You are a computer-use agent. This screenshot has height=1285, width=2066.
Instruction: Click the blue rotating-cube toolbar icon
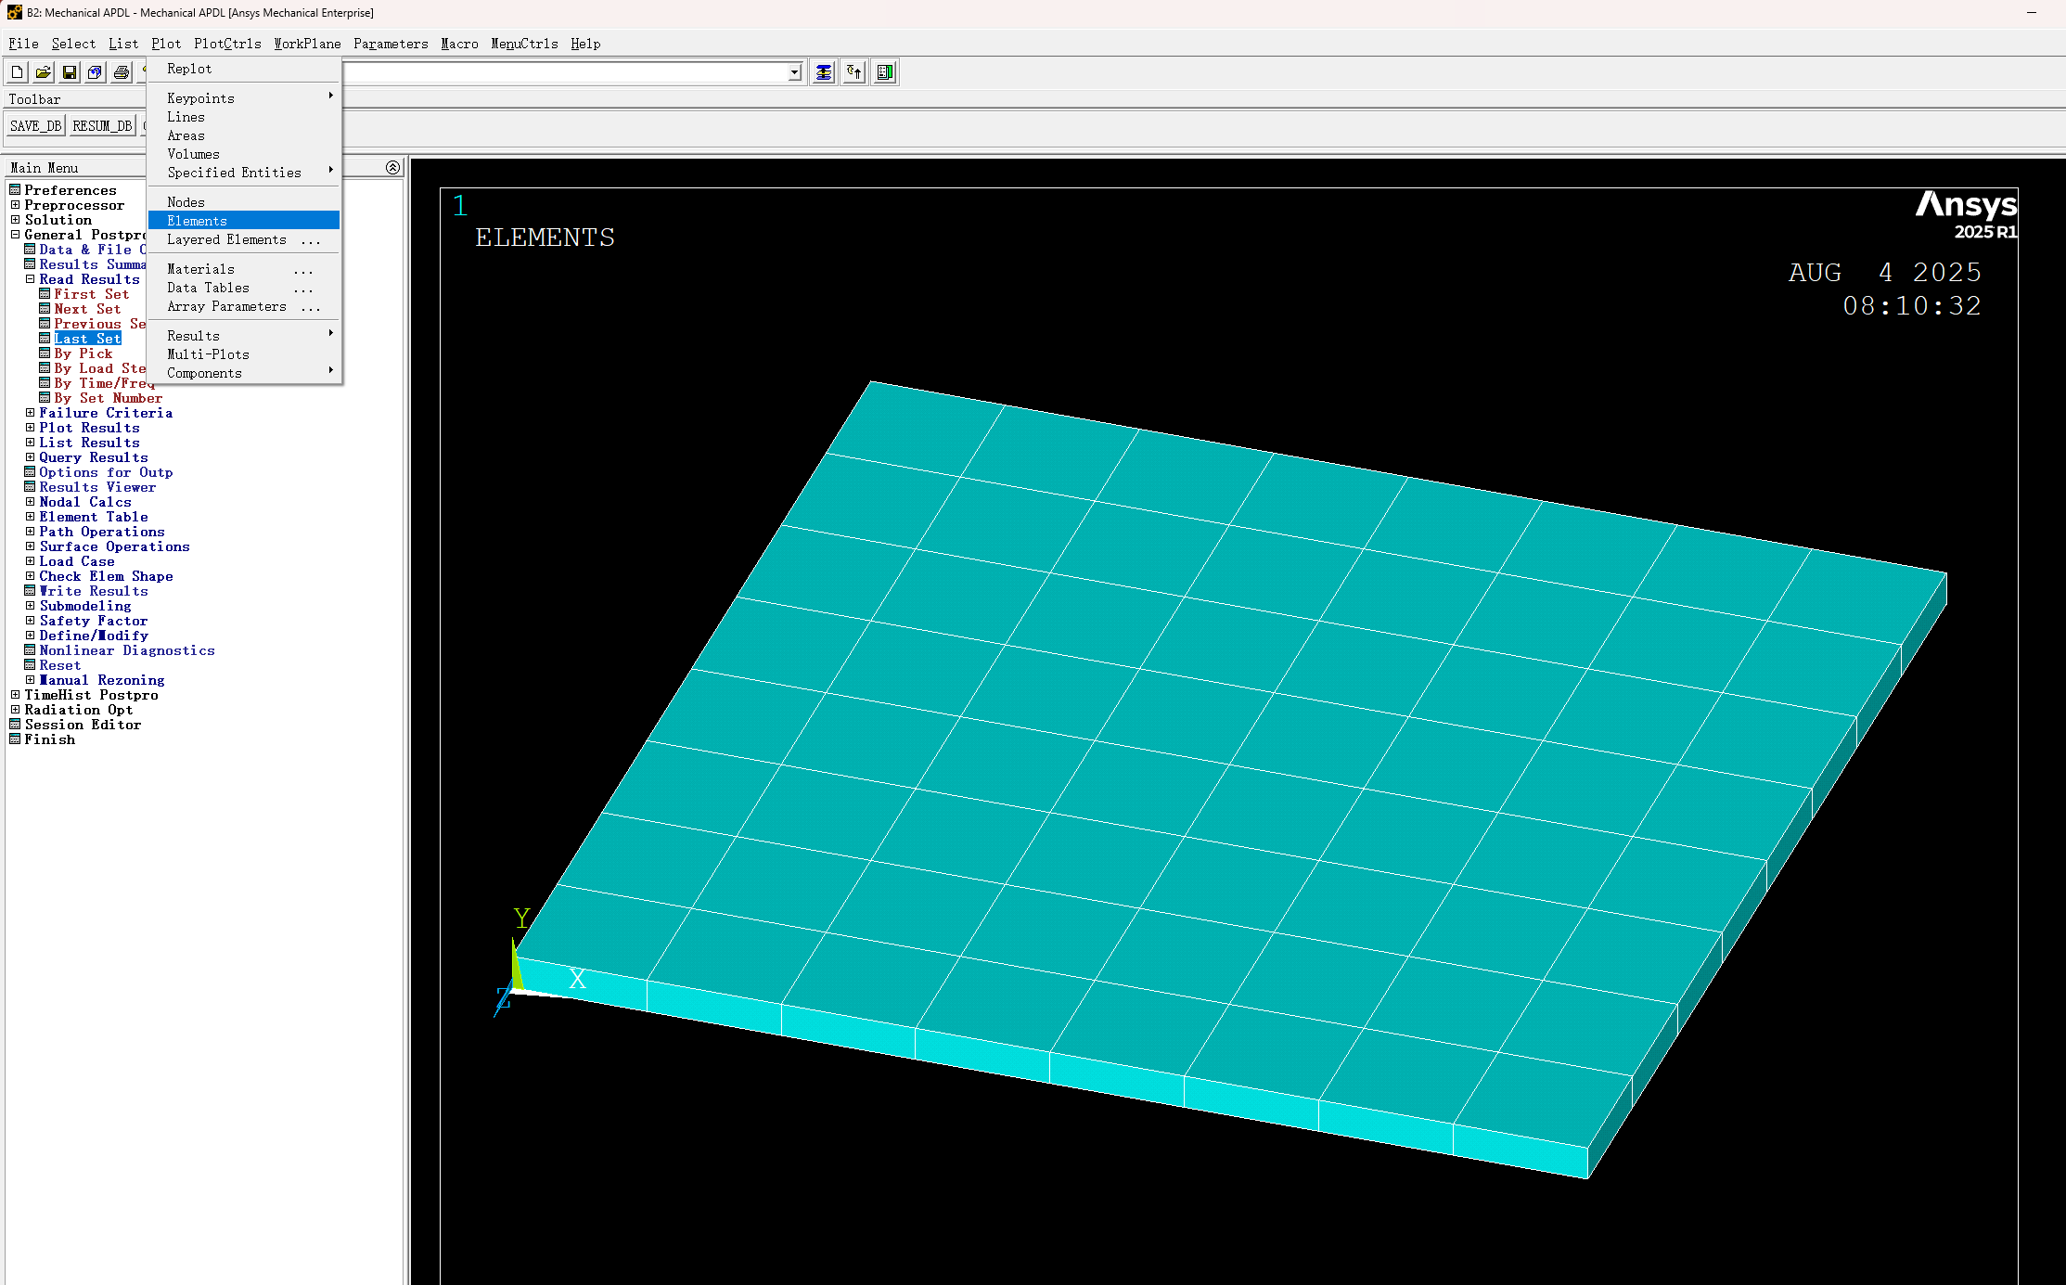[x=95, y=71]
